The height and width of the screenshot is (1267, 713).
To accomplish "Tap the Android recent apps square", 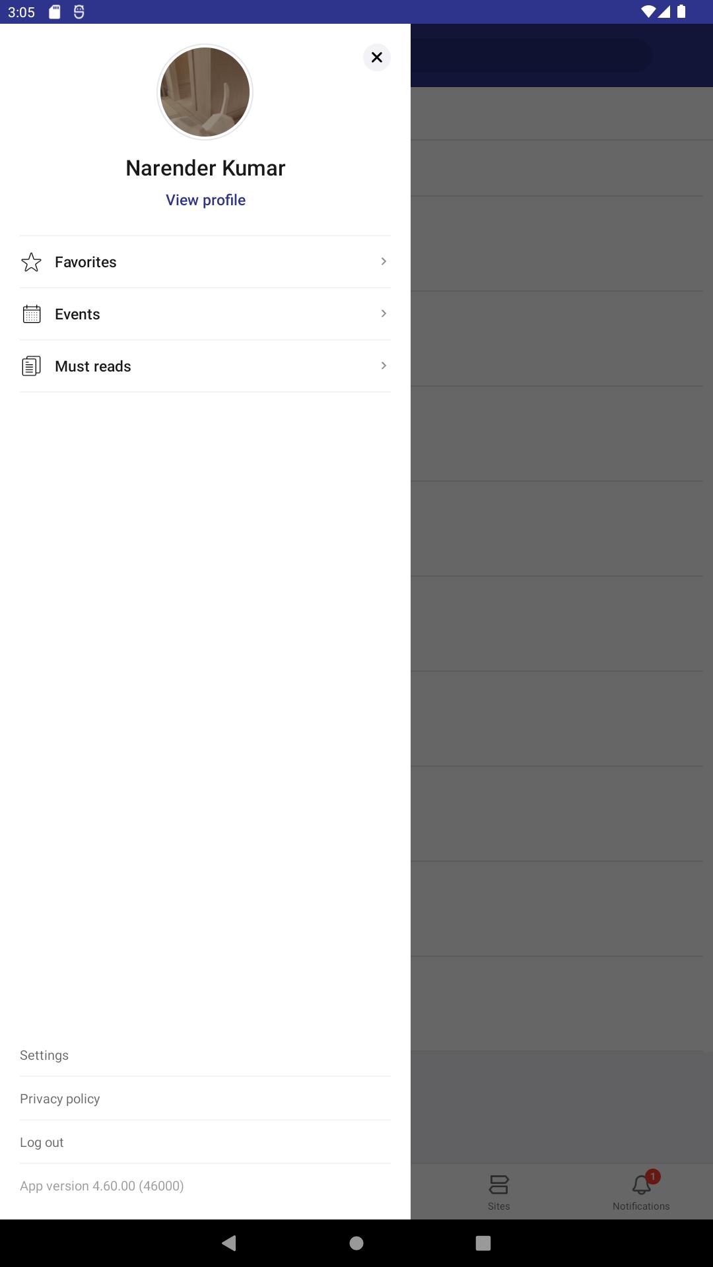I will click(x=483, y=1243).
